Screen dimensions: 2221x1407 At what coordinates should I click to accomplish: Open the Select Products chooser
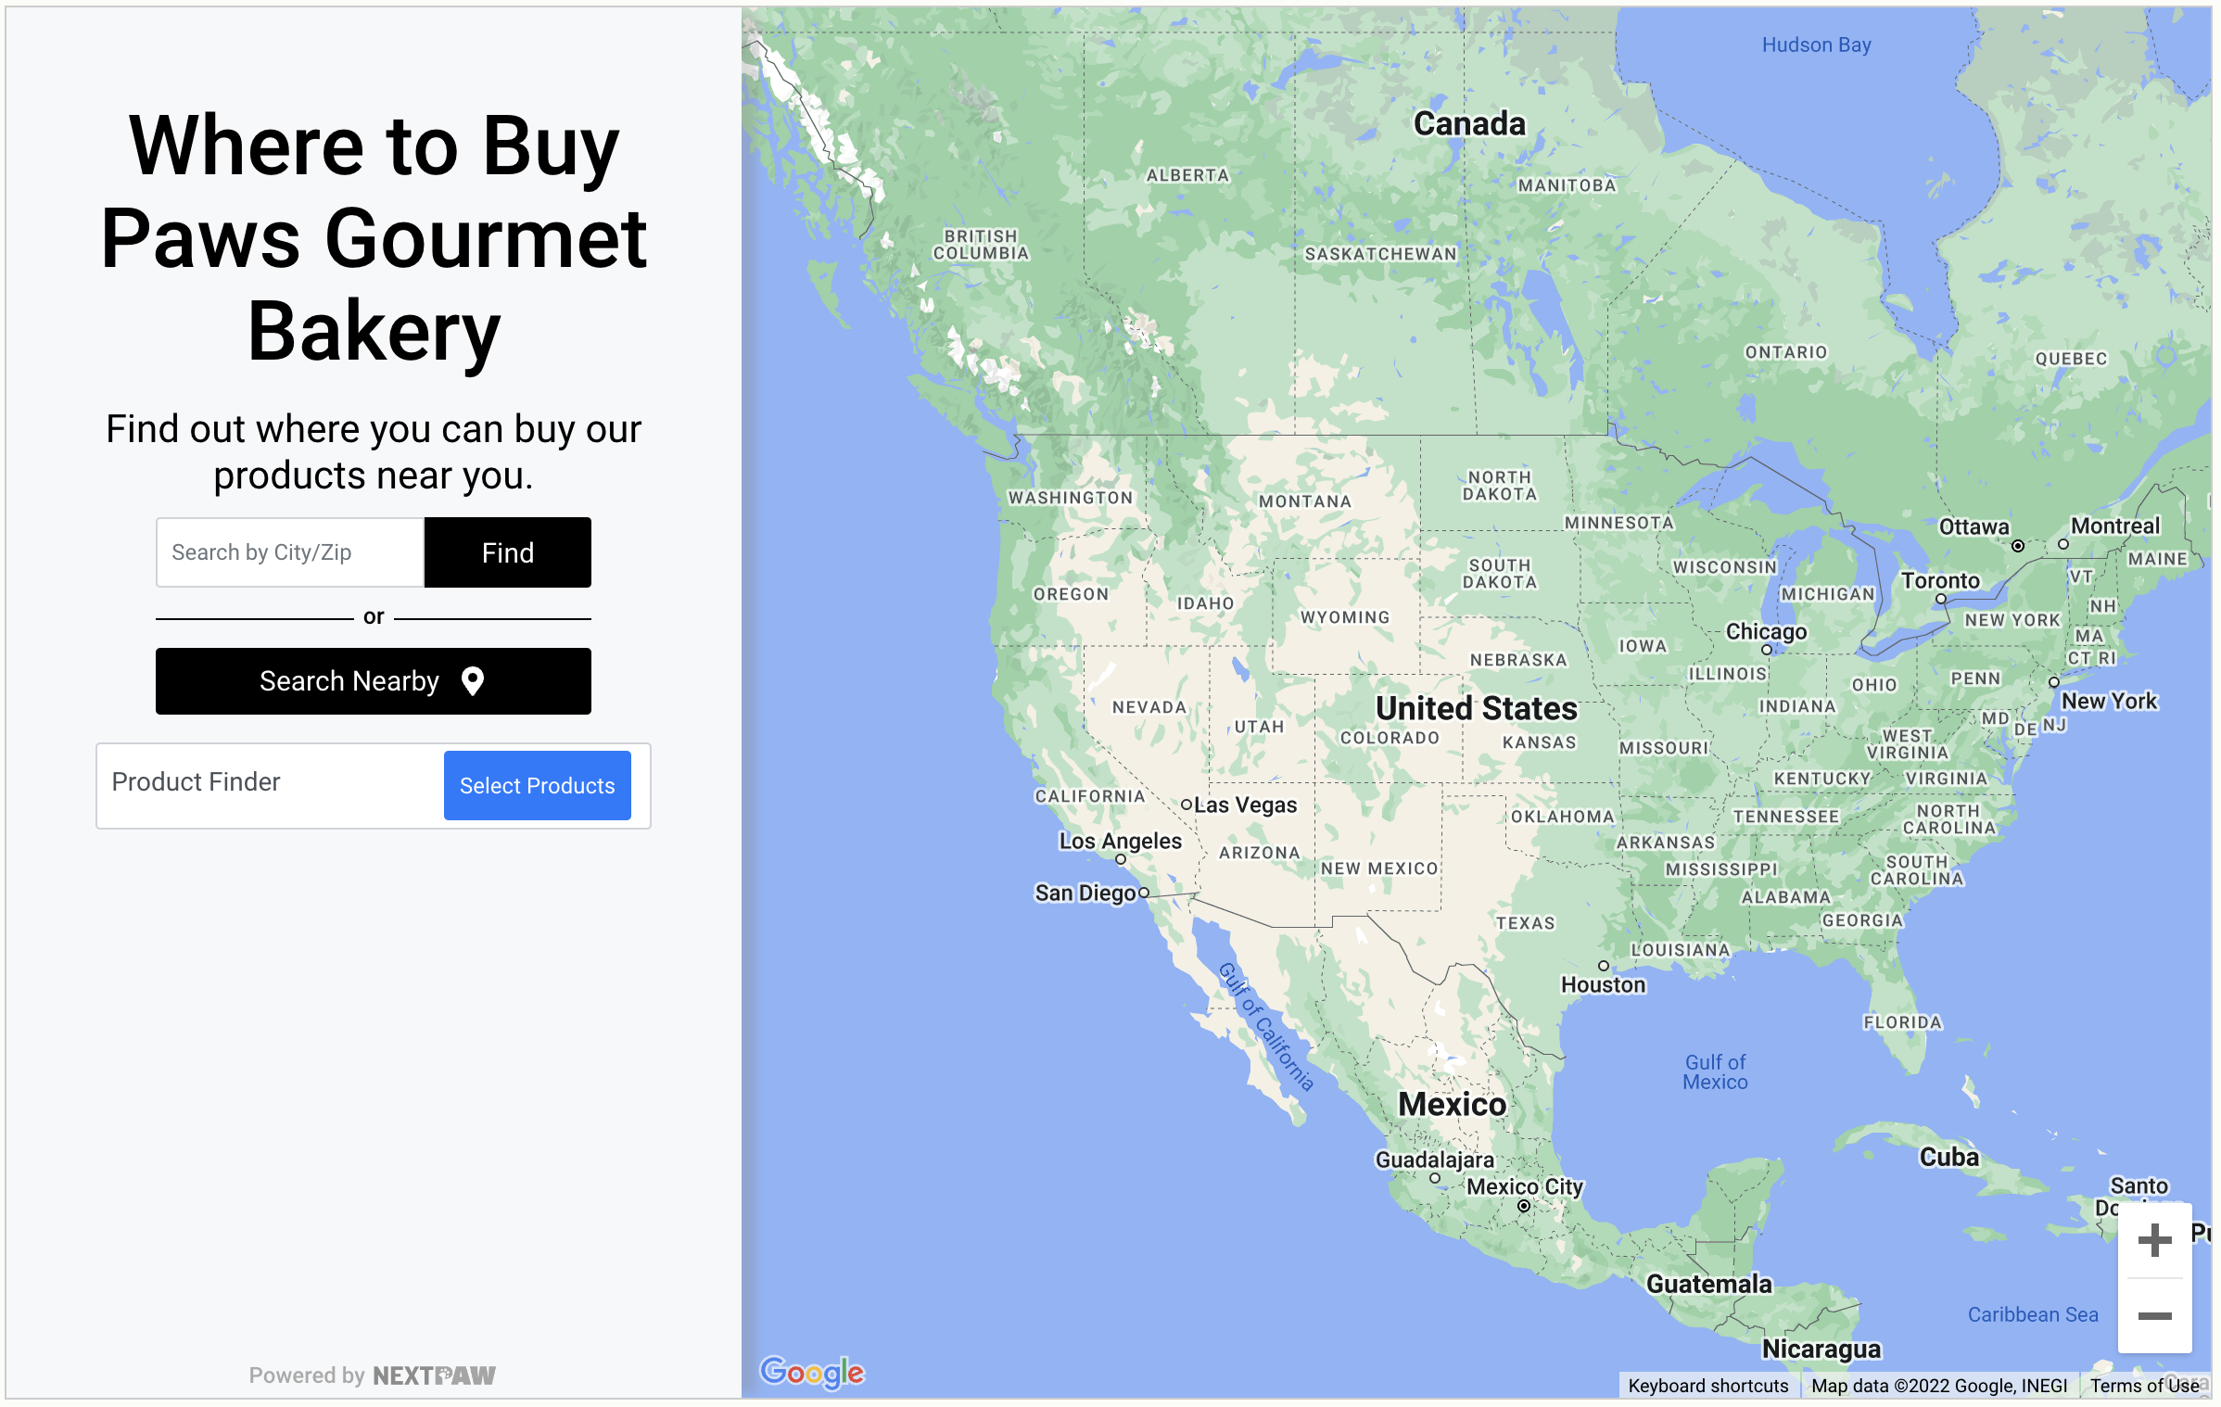coord(537,785)
